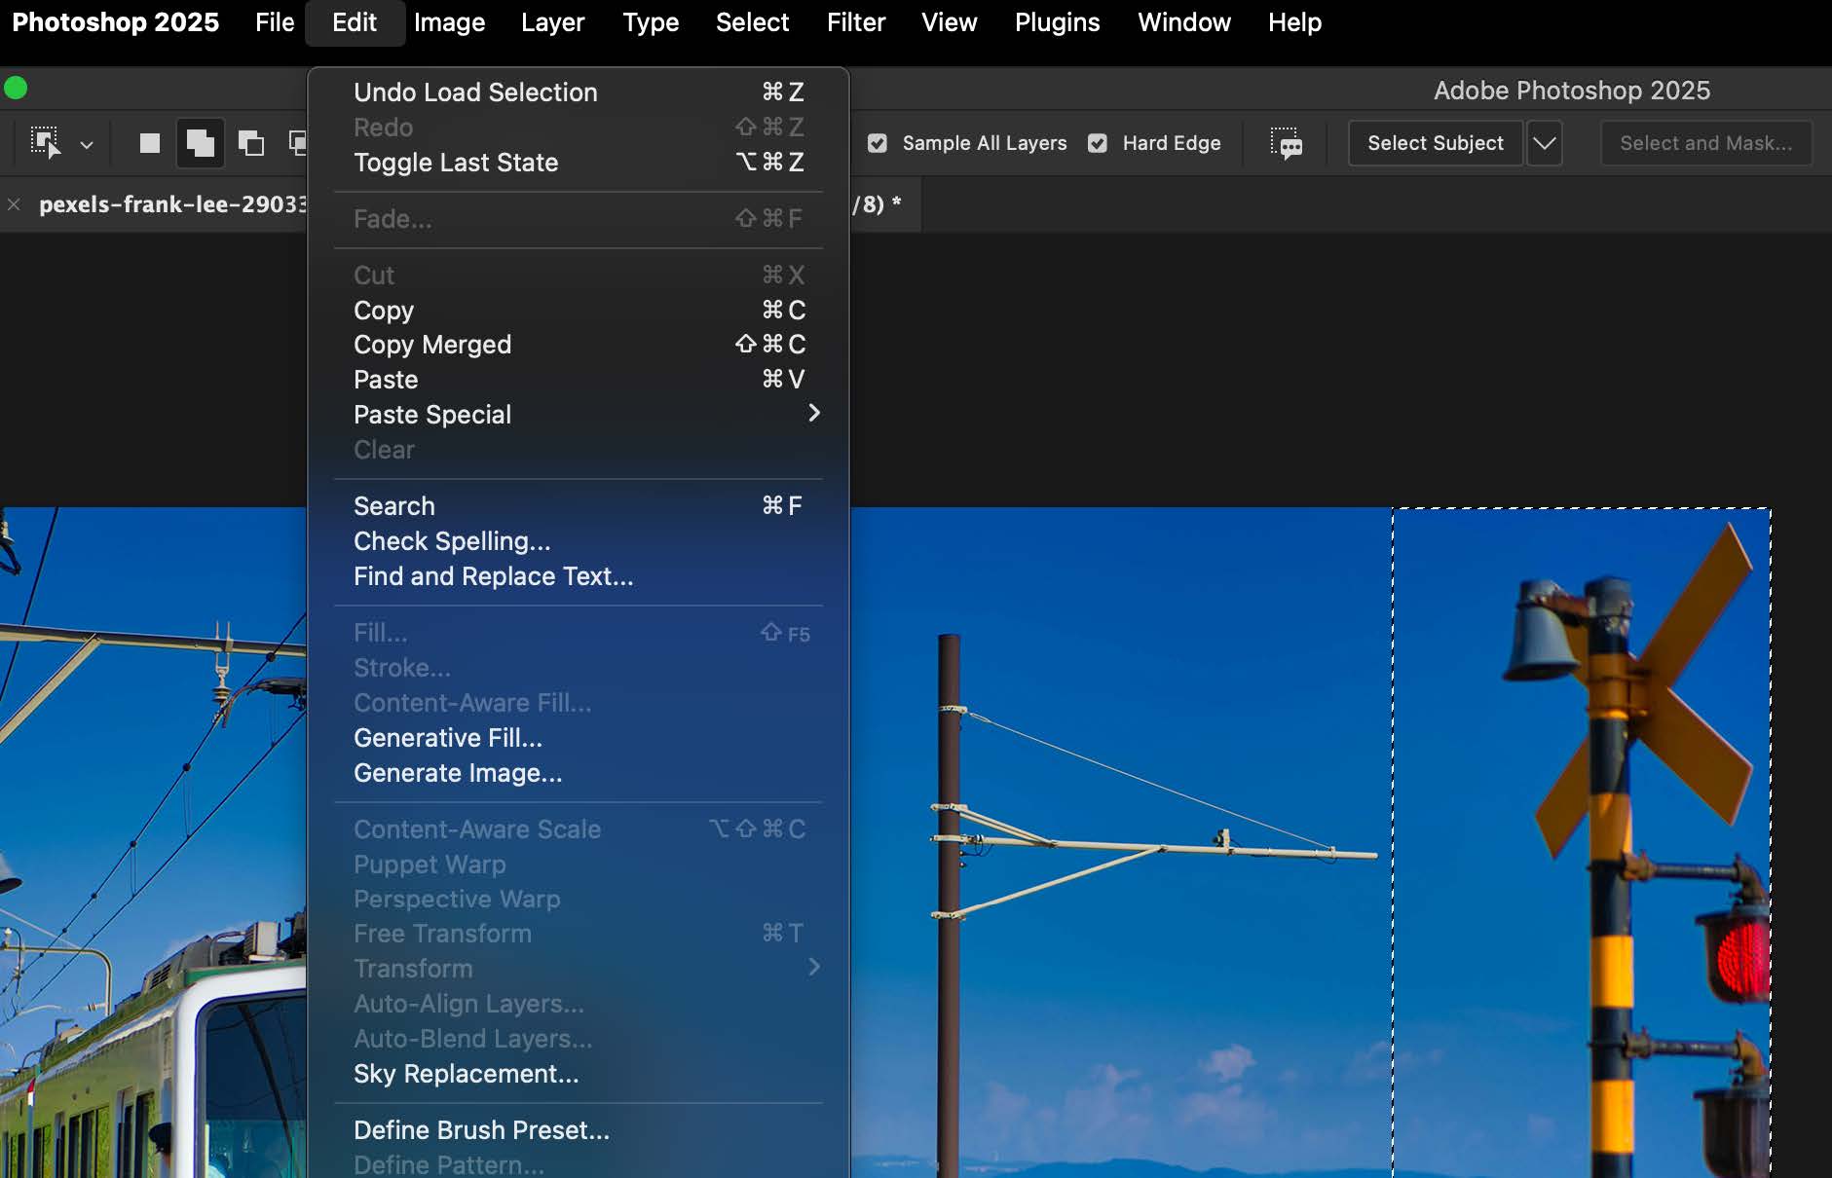The image size is (1832, 1178).
Task: Choose the Add to Selection mode icon
Action: pos(201,143)
